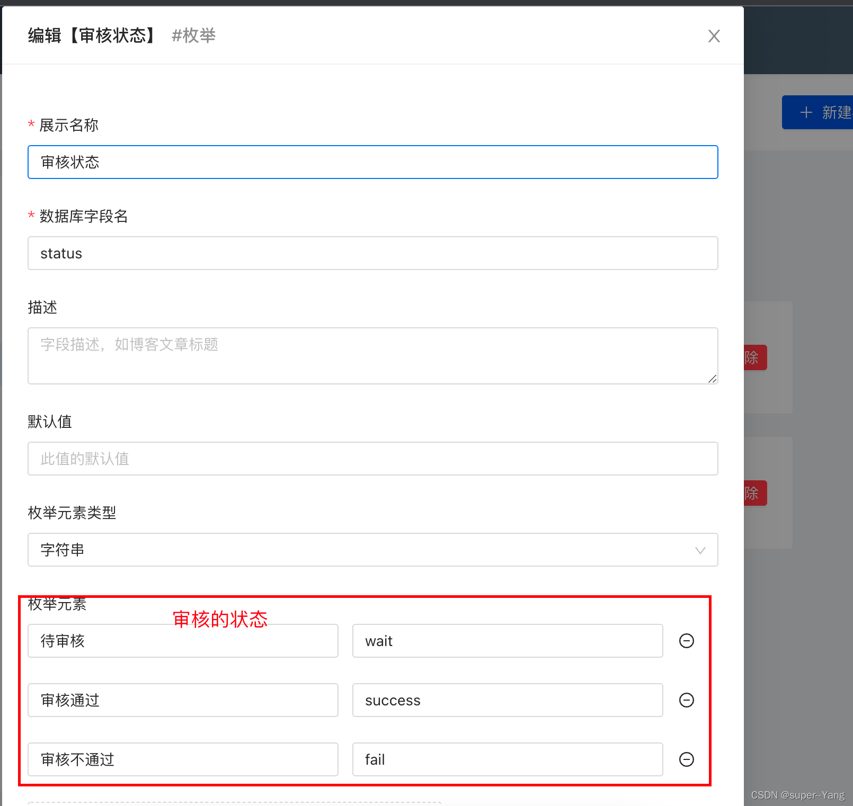Click the 枚举元素类型 label
This screenshot has height=806, width=853.
[72, 513]
